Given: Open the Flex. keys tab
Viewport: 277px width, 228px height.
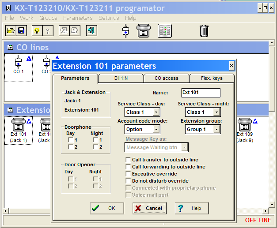Looking at the screenshot, I should pyautogui.click(x=211, y=78).
